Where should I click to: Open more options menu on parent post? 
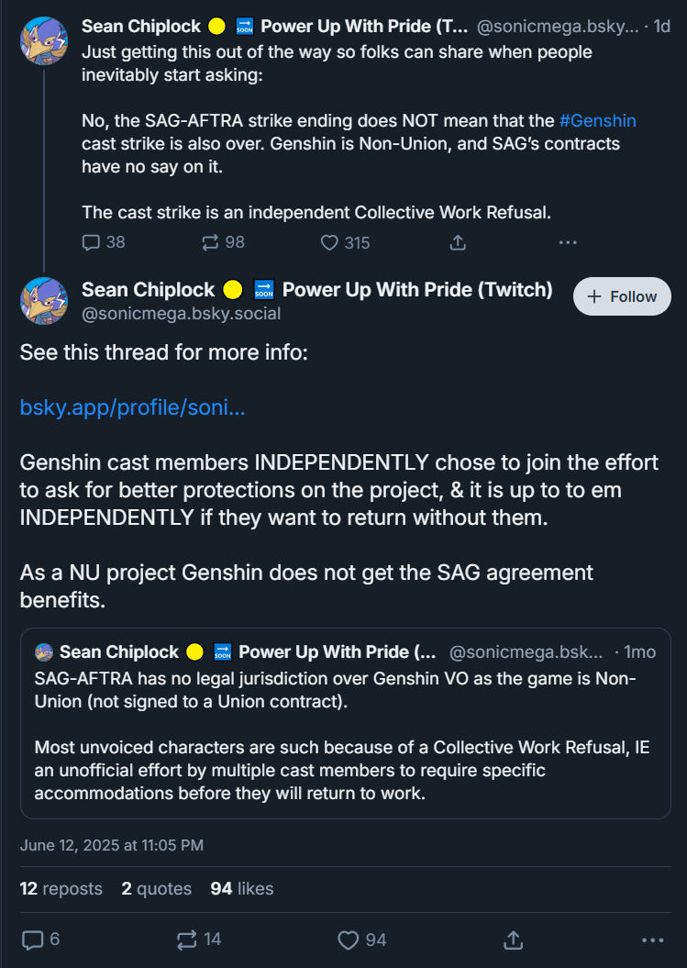click(x=567, y=242)
